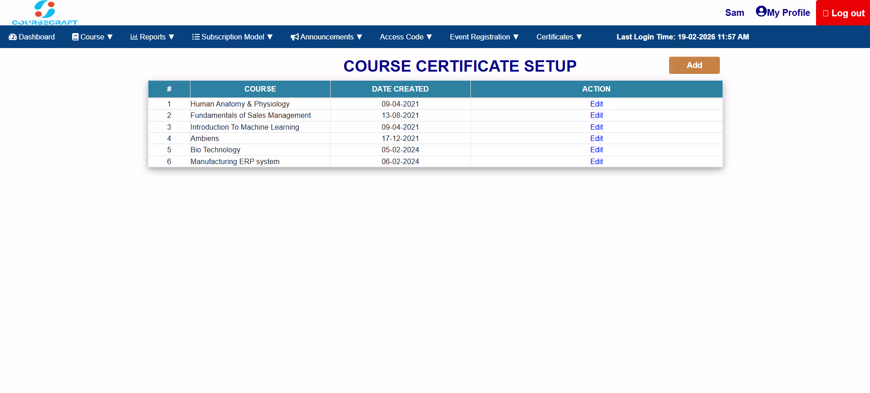Open the Event Registration menu
870x393 pixels.
484,37
